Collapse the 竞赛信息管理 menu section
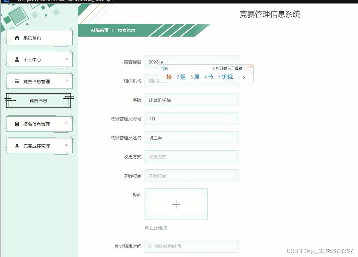The image size is (358, 257). click(x=66, y=81)
